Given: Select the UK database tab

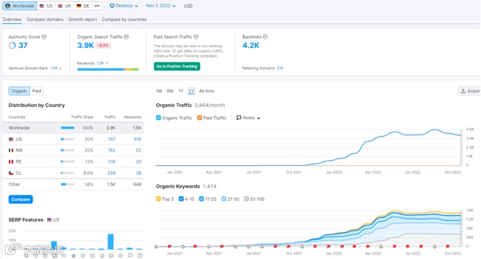Looking at the screenshot, I should click(x=65, y=6).
